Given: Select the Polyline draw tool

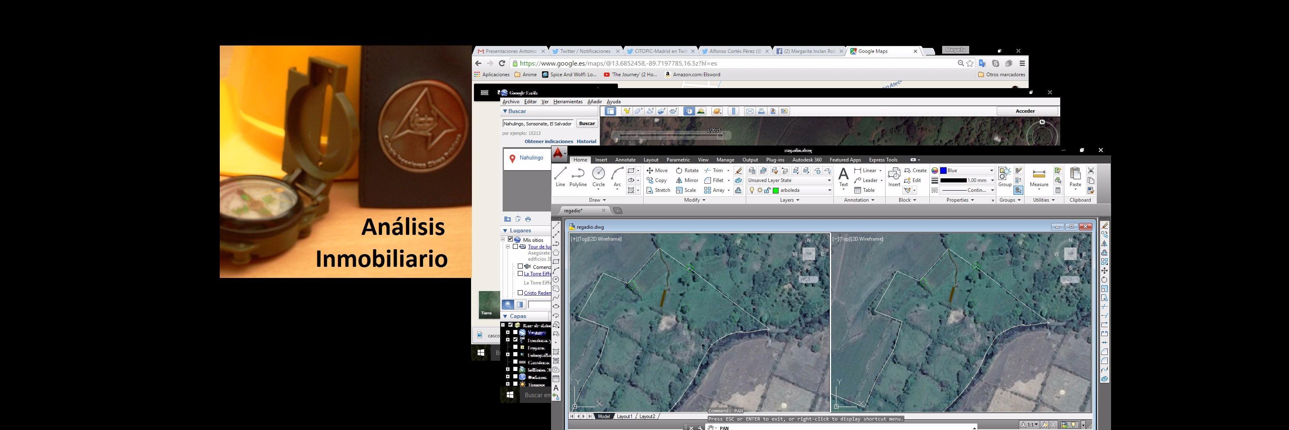Looking at the screenshot, I should click(578, 177).
